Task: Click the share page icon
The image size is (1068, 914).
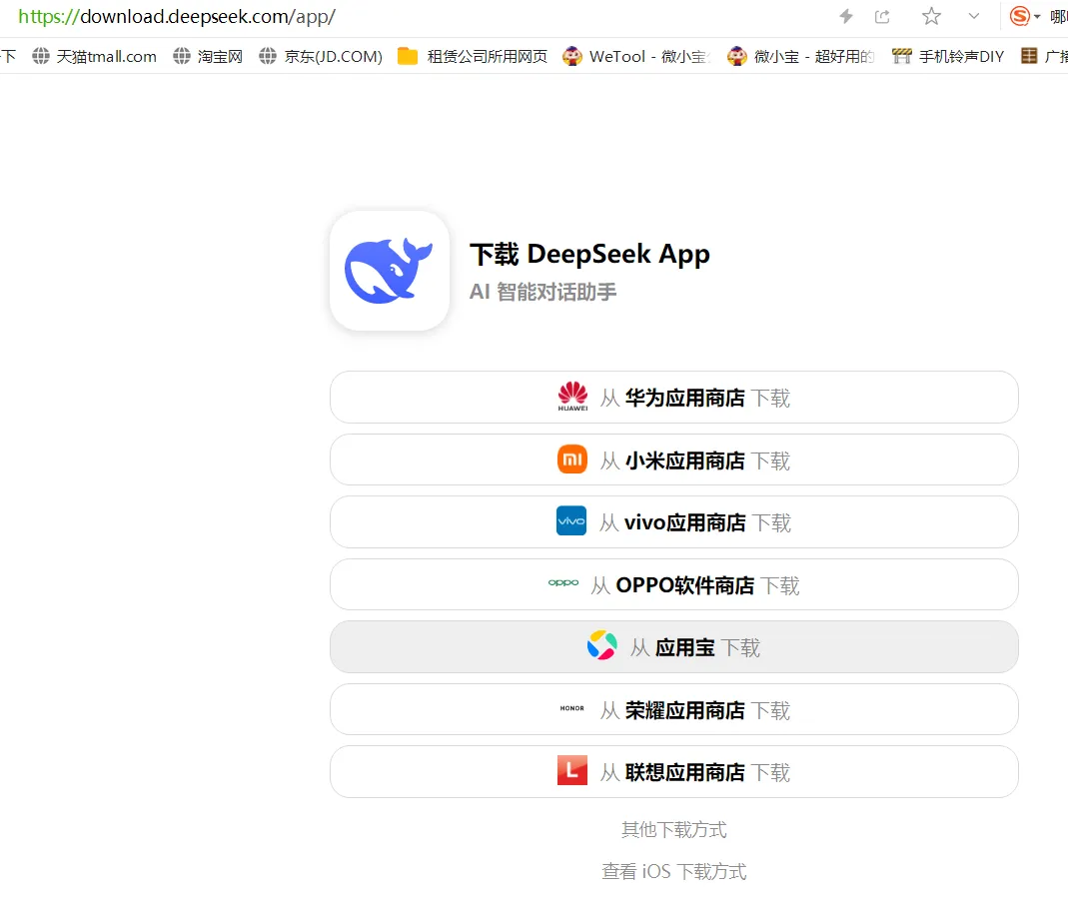Action: coord(882,16)
